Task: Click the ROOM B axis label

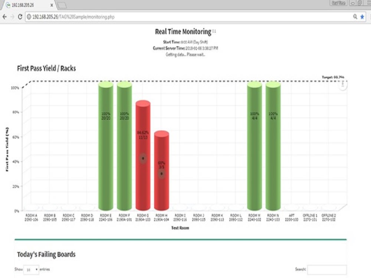Action: point(50,218)
